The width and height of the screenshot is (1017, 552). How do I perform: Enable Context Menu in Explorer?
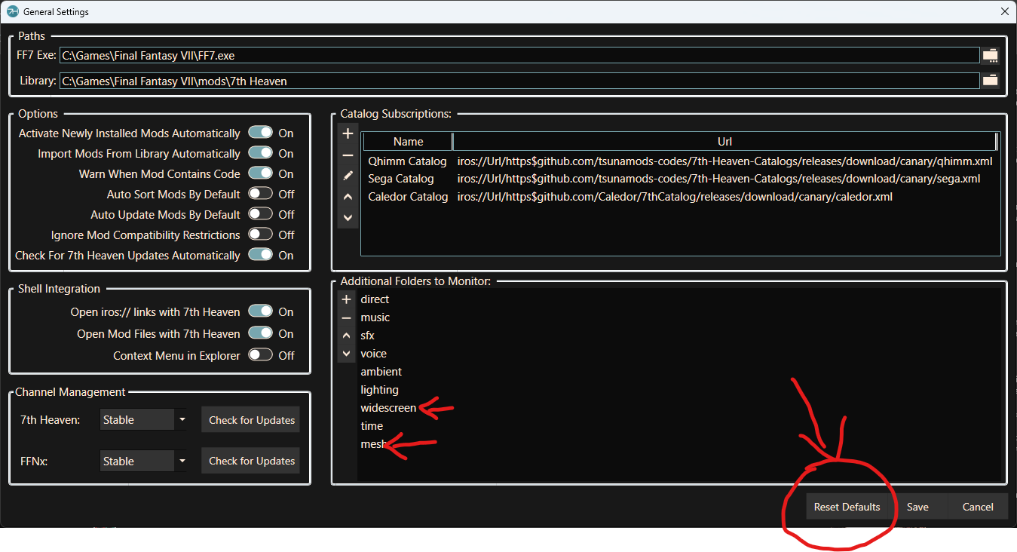pos(260,355)
